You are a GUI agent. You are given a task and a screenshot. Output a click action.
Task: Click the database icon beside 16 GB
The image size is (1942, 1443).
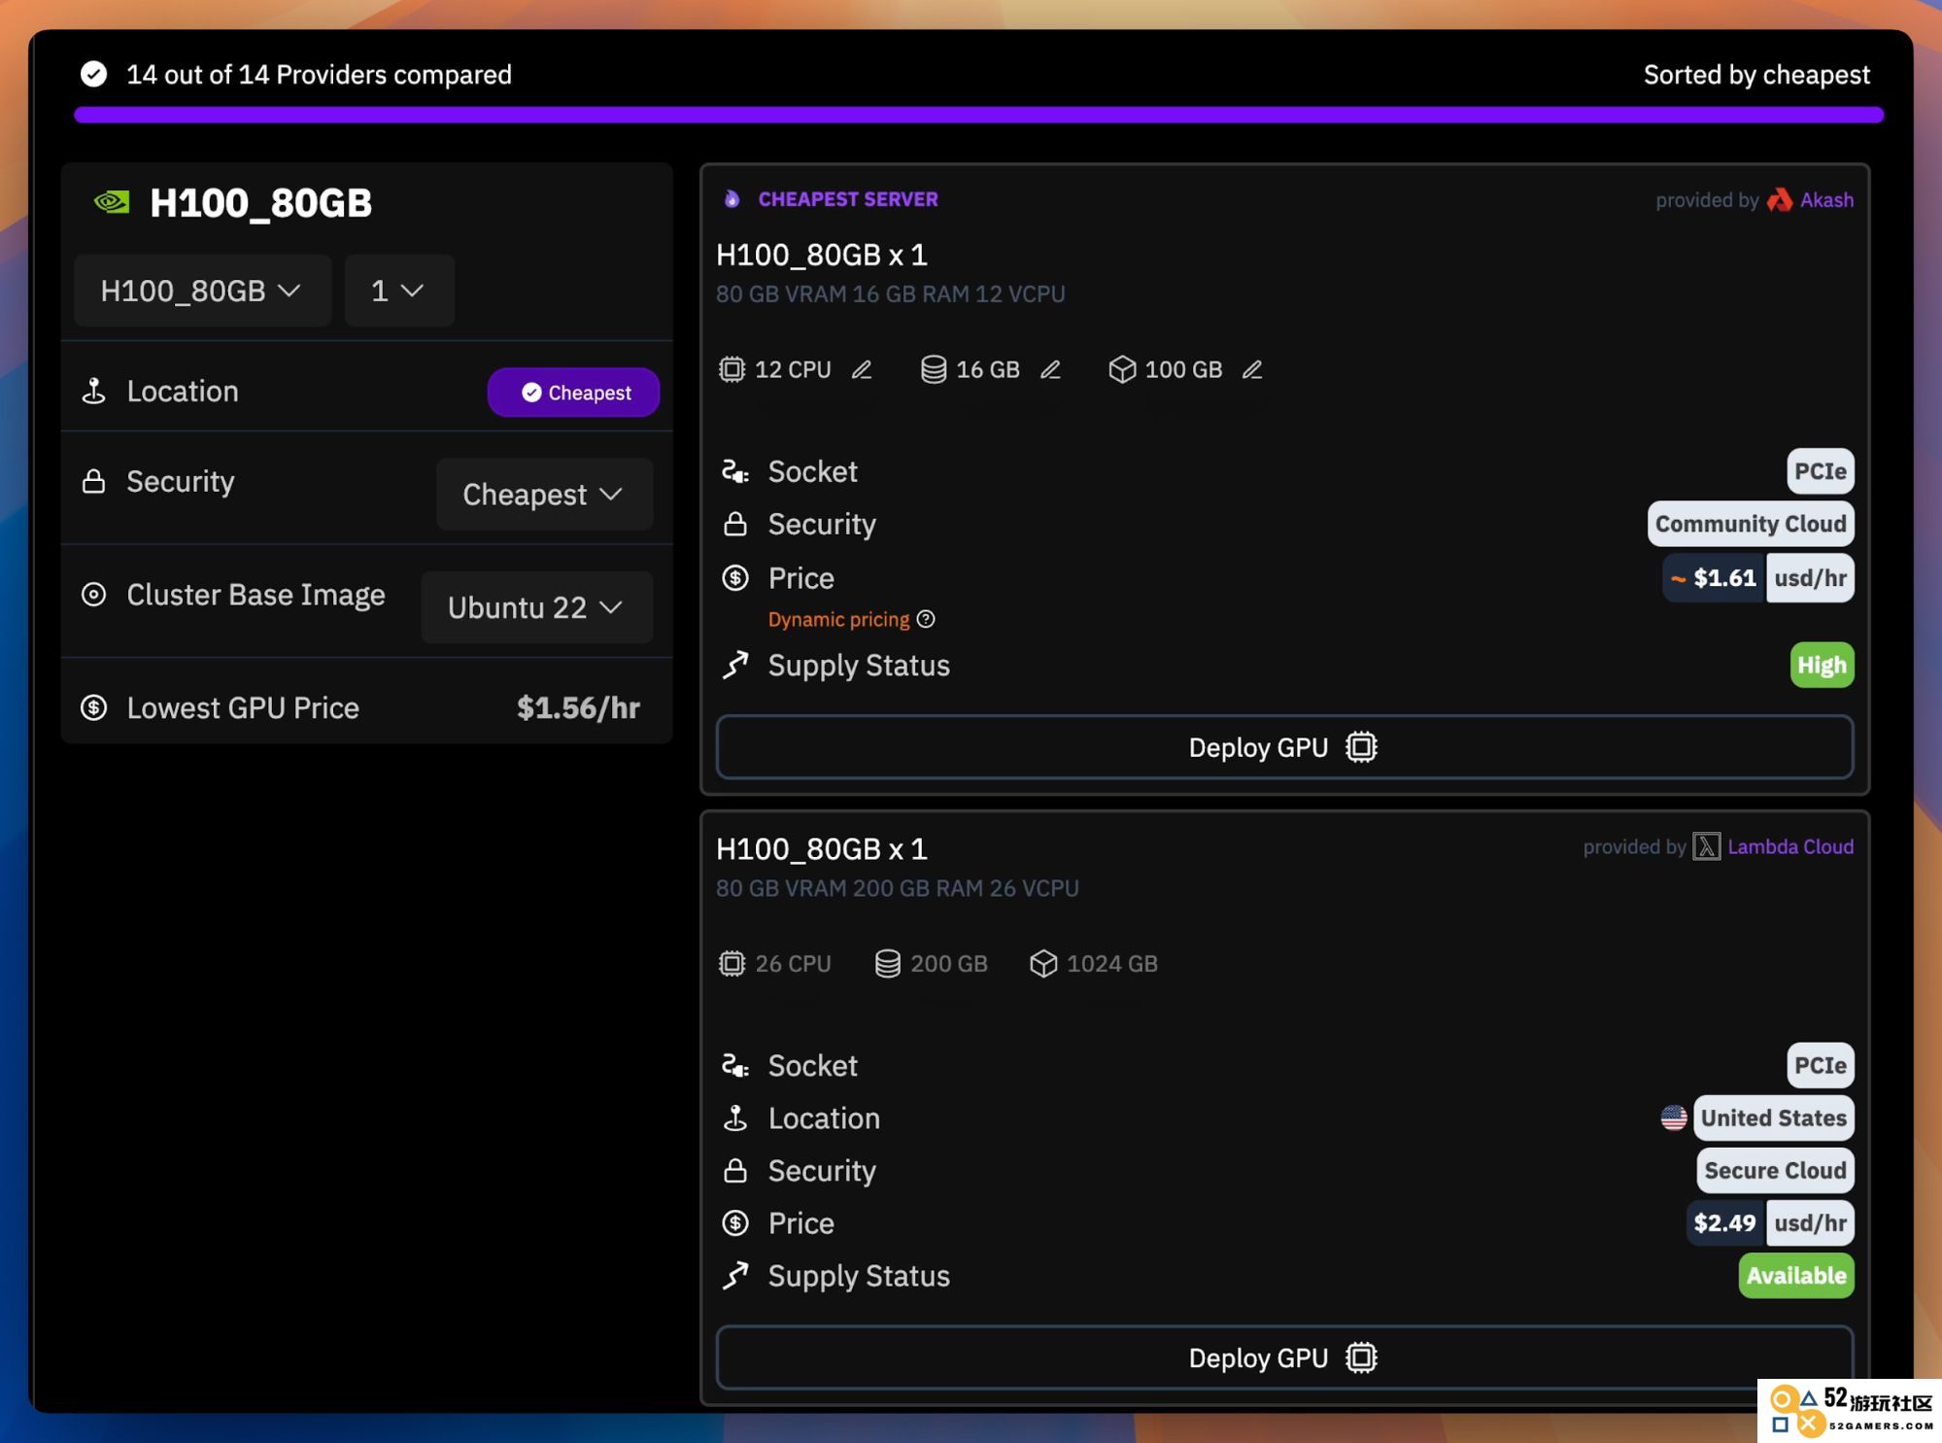933,369
